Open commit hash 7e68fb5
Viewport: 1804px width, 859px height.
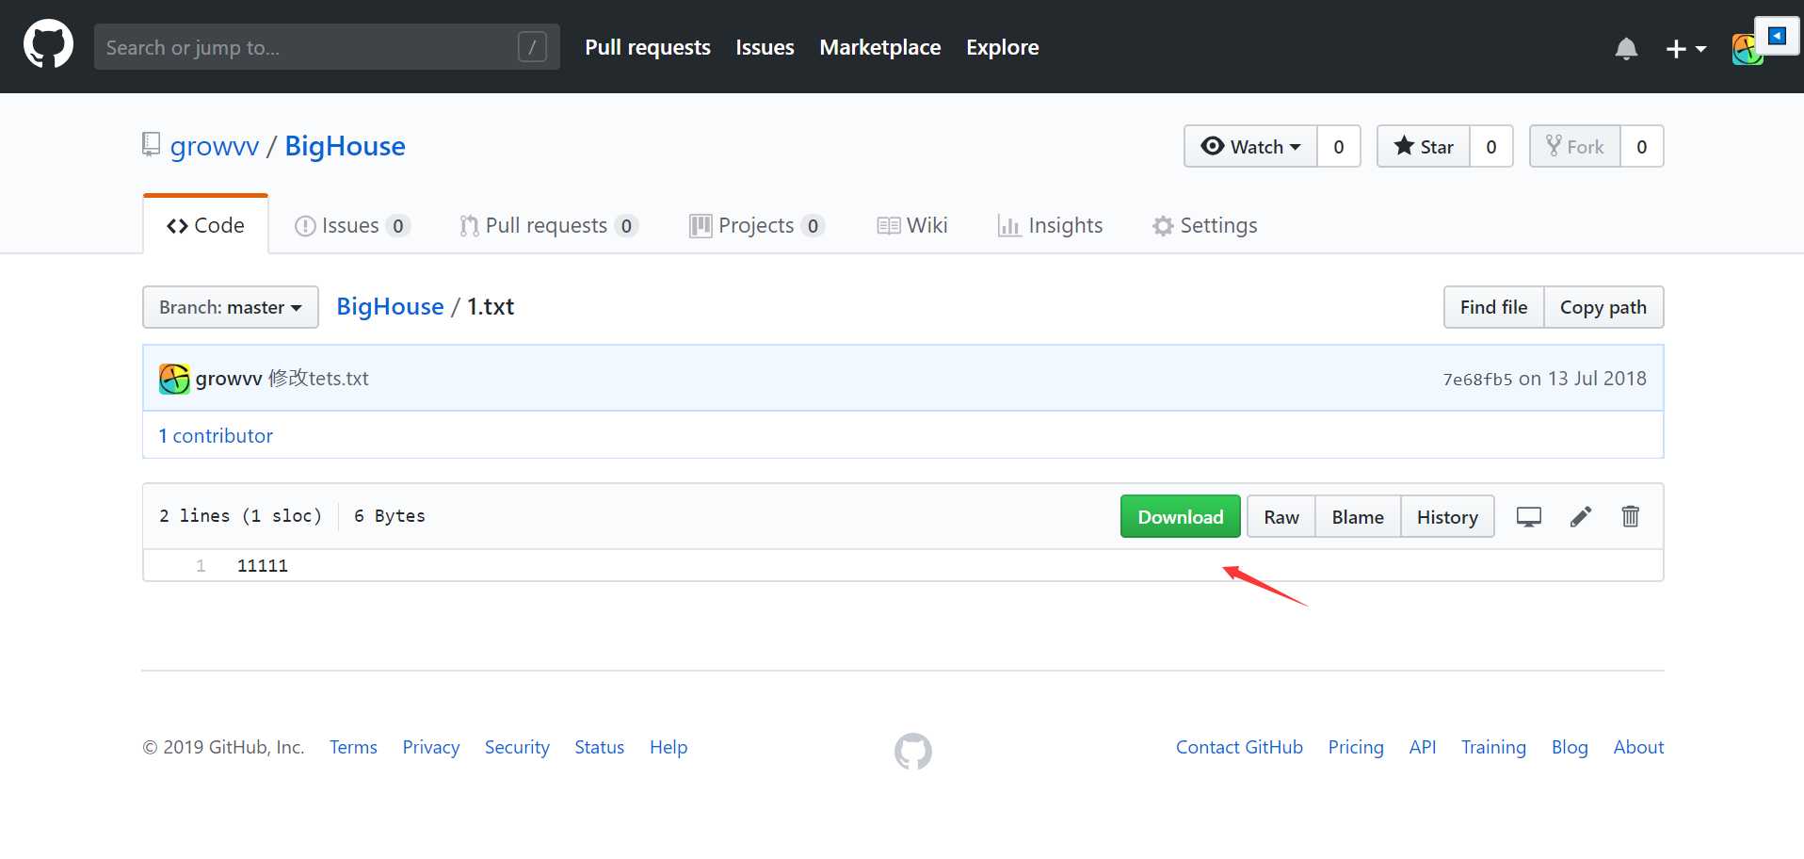click(1477, 379)
